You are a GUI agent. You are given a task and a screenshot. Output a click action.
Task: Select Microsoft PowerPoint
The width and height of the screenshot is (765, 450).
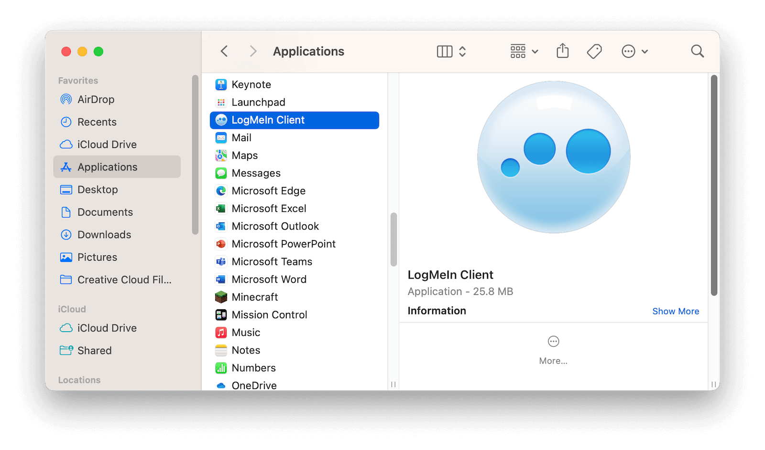295,243
